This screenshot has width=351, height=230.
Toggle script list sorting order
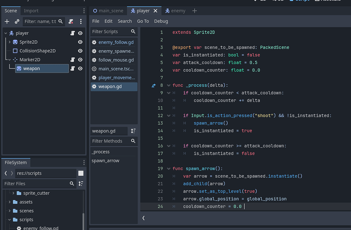(133, 131)
